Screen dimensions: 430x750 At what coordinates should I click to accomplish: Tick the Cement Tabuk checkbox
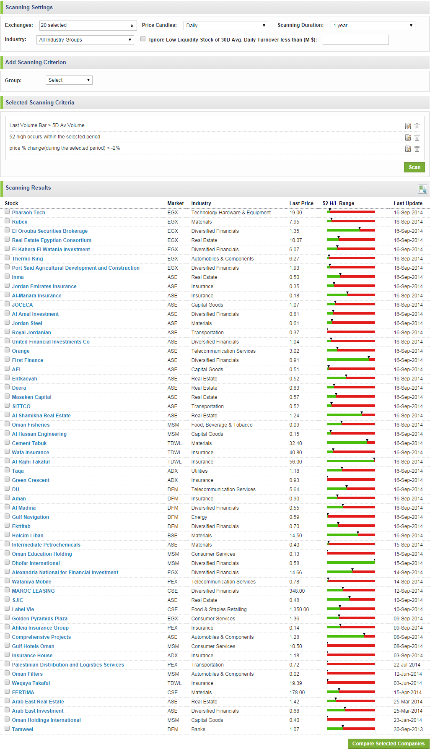[x=7, y=443]
